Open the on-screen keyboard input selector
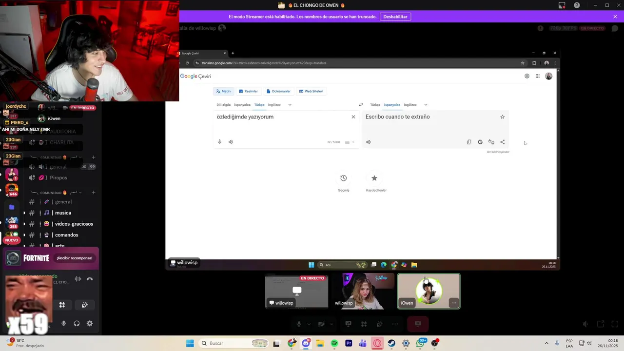This screenshot has width=624, height=351. pyautogui.click(x=350, y=142)
